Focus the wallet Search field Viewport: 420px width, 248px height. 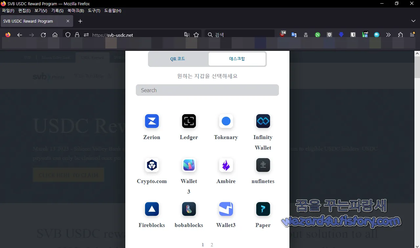point(207,90)
